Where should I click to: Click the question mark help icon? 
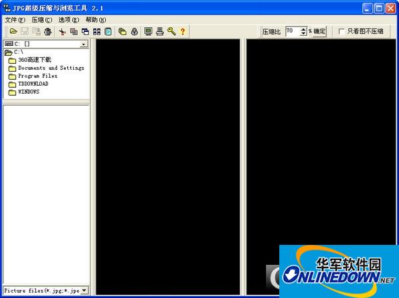tap(183, 31)
